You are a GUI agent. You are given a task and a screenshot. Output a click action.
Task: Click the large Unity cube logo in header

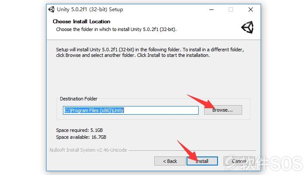click(247, 27)
